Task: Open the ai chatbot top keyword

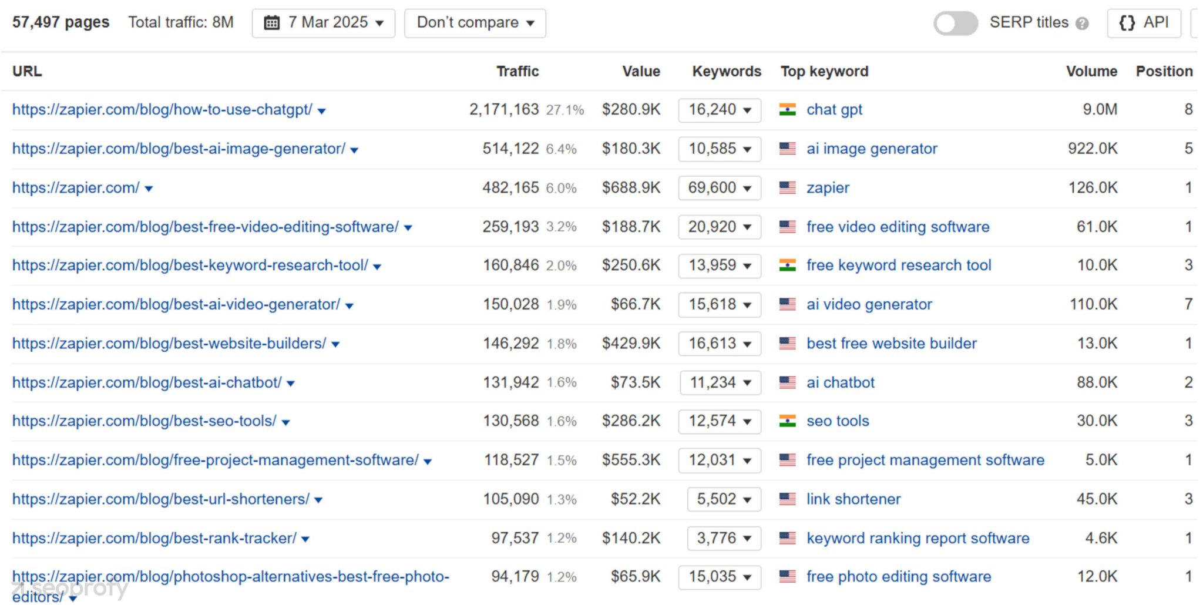Action: pyautogui.click(x=841, y=382)
